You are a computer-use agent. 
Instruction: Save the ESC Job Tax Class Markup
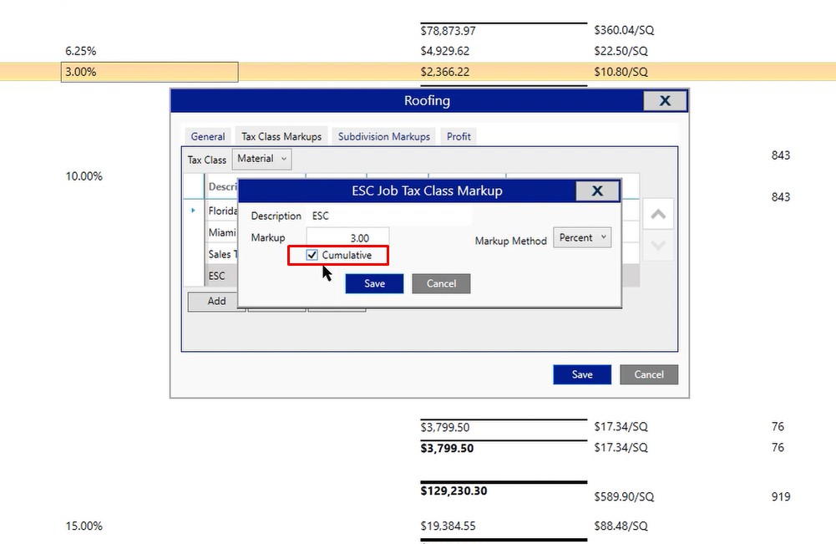point(375,283)
